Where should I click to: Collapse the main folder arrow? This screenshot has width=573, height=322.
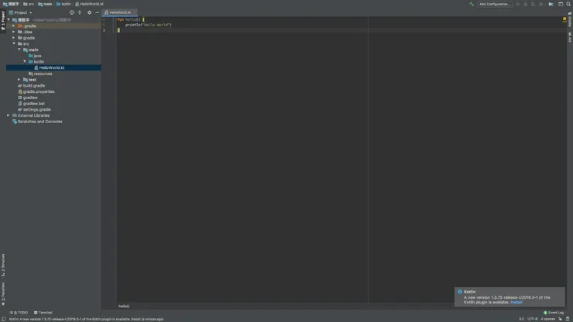click(19, 50)
